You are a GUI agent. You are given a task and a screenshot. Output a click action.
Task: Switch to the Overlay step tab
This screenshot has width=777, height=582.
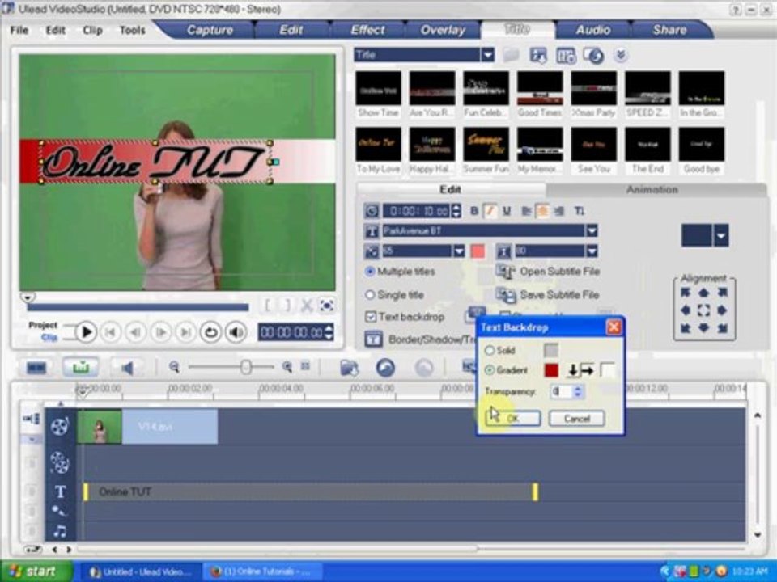point(443,30)
